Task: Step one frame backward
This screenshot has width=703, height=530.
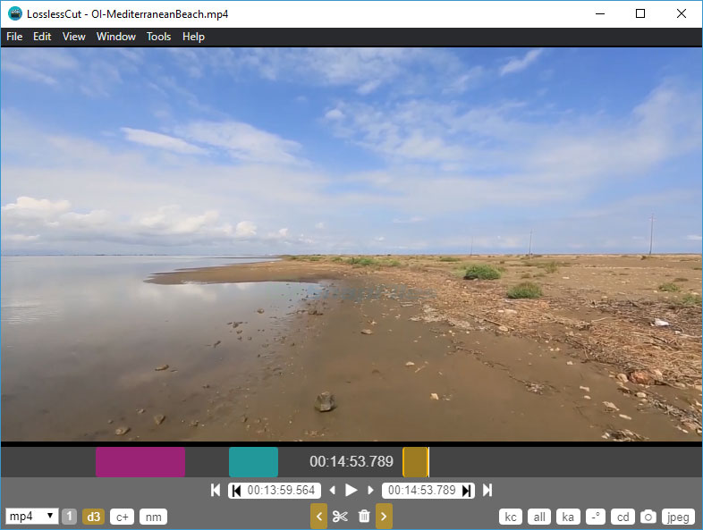Action: [332, 490]
